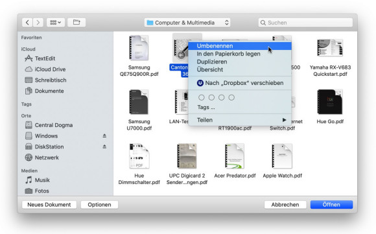Select UPC Digicard 2 Sender PDF
This screenshot has width=376, height=234.
pyautogui.click(x=187, y=164)
